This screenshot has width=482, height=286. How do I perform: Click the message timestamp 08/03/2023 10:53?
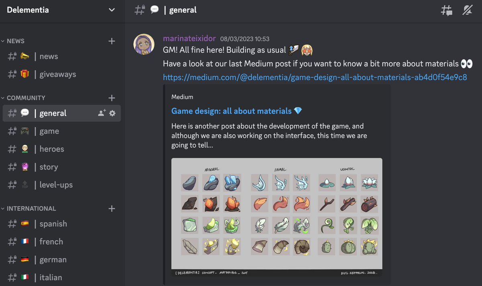pos(245,39)
